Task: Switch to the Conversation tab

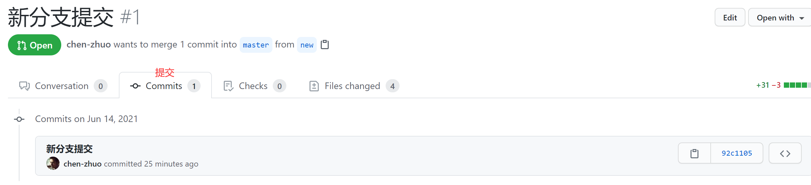Action: [x=62, y=86]
